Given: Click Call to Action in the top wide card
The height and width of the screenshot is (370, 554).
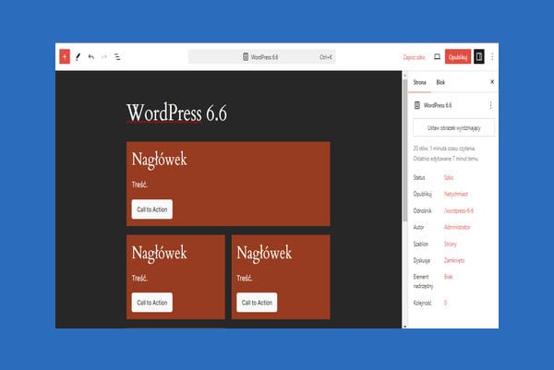Looking at the screenshot, I should [152, 209].
